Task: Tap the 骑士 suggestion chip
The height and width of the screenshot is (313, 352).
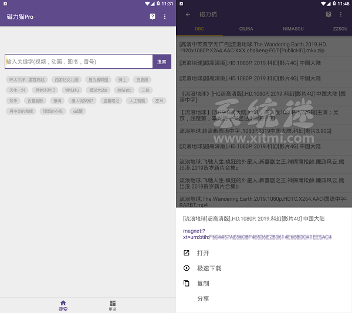Action: (x=122, y=80)
